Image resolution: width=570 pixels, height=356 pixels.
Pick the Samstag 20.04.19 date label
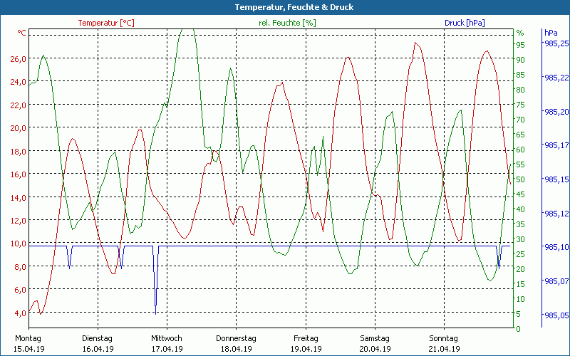374,343
